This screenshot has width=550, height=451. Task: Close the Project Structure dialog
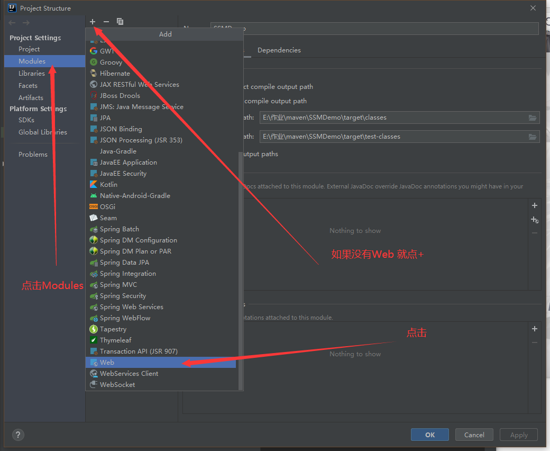533,8
